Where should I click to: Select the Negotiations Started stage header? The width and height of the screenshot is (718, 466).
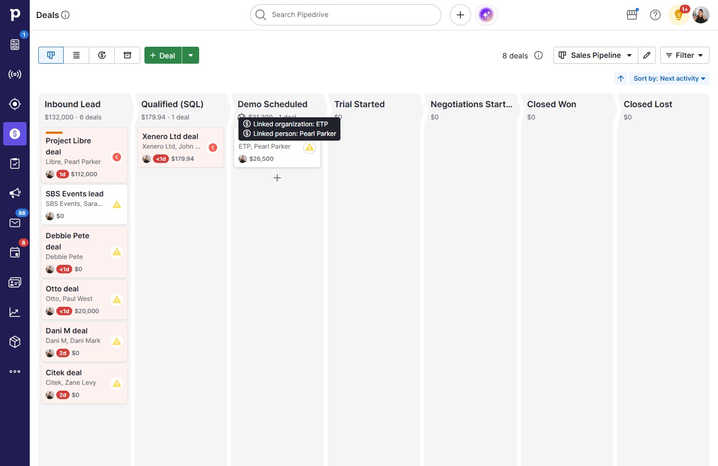click(x=472, y=104)
